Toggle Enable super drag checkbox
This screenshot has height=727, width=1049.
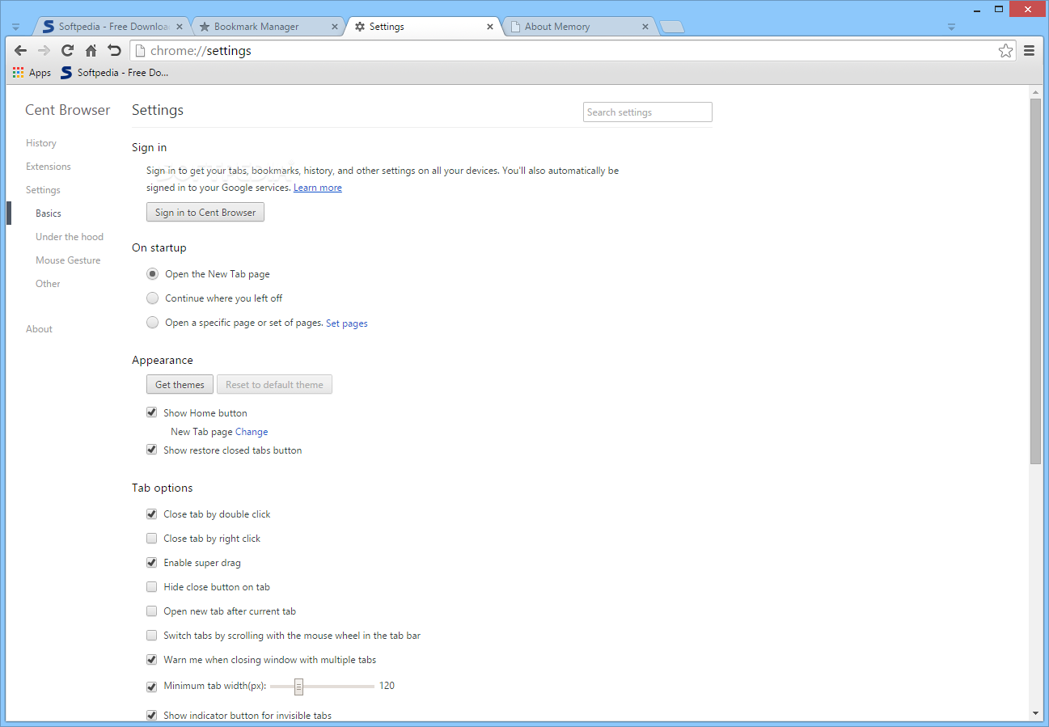151,562
